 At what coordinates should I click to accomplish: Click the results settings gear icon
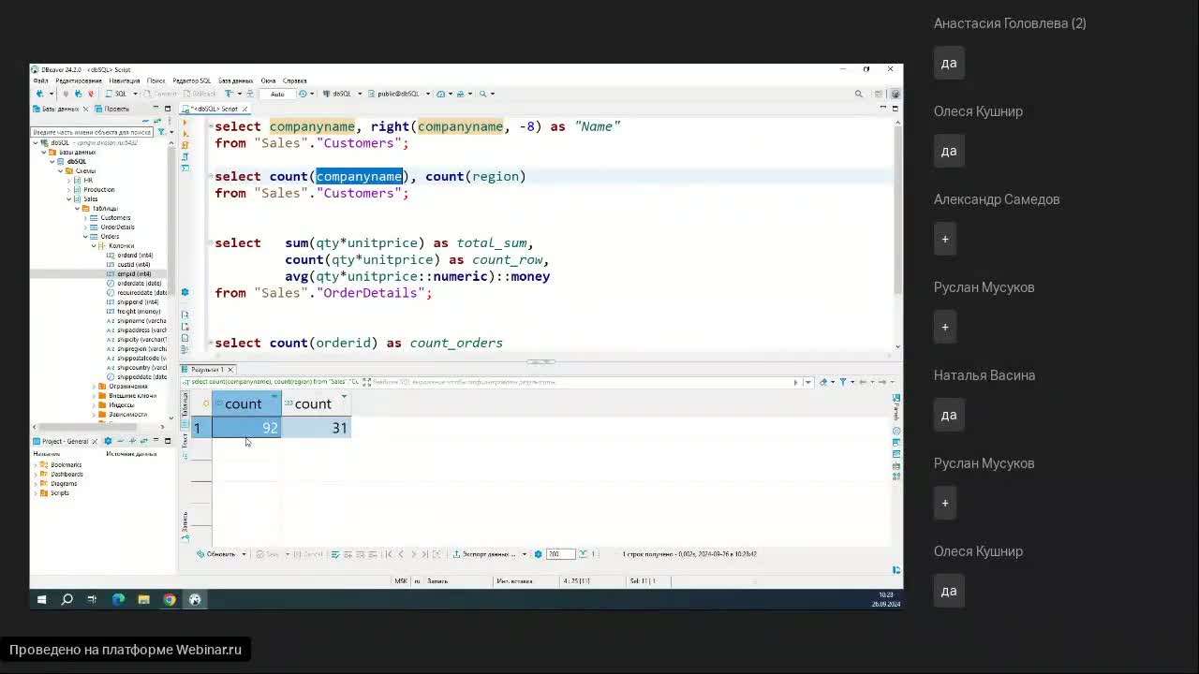coord(538,554)
